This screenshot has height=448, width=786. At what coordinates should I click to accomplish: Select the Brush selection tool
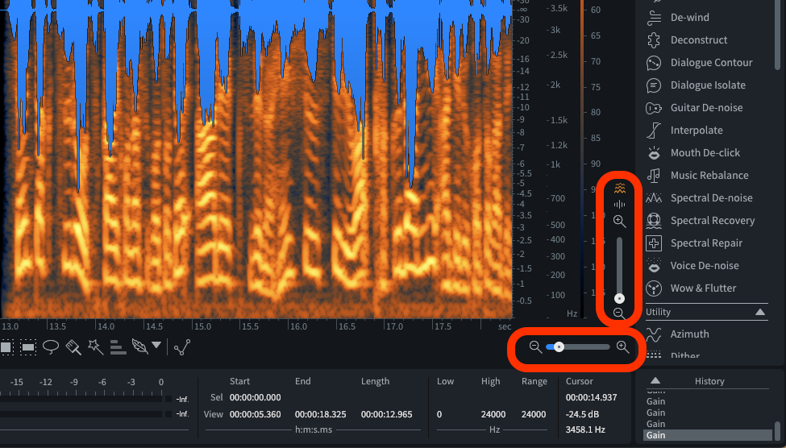pyautogui.click(x=73, y=347)
